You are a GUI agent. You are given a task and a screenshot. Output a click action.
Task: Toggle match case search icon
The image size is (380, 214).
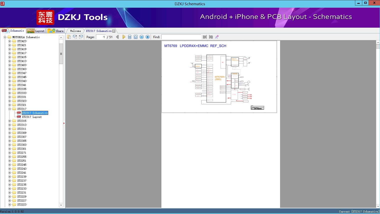coord(217,37)
